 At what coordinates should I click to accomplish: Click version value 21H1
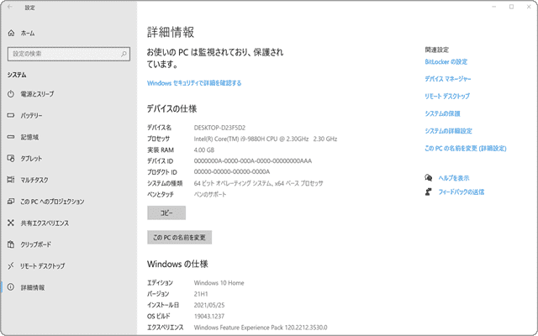pos(201,294)
